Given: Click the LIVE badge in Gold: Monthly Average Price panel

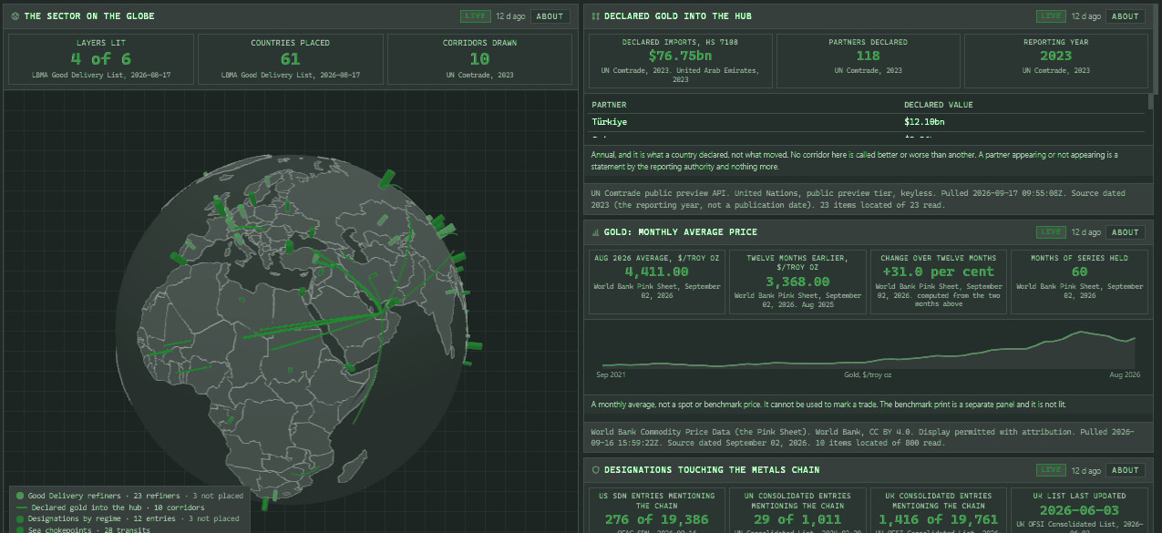Looking at the screenshot, I should pos(1051,232).
